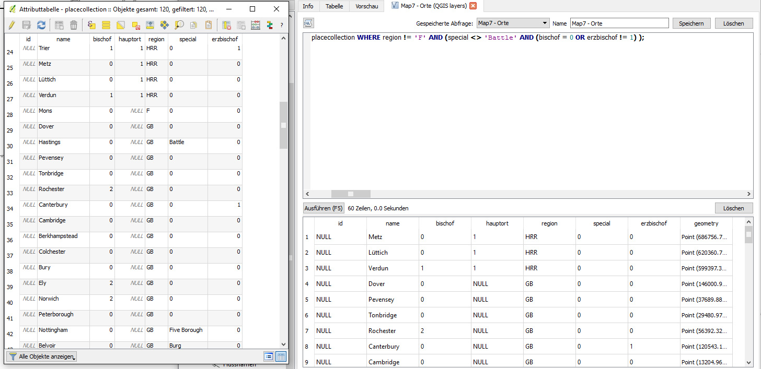
Task: Click the Löschen button next to Speichern
Action: 734,23
